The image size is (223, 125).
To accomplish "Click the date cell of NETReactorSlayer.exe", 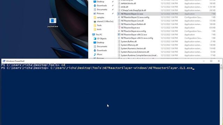I will point(169,28).
